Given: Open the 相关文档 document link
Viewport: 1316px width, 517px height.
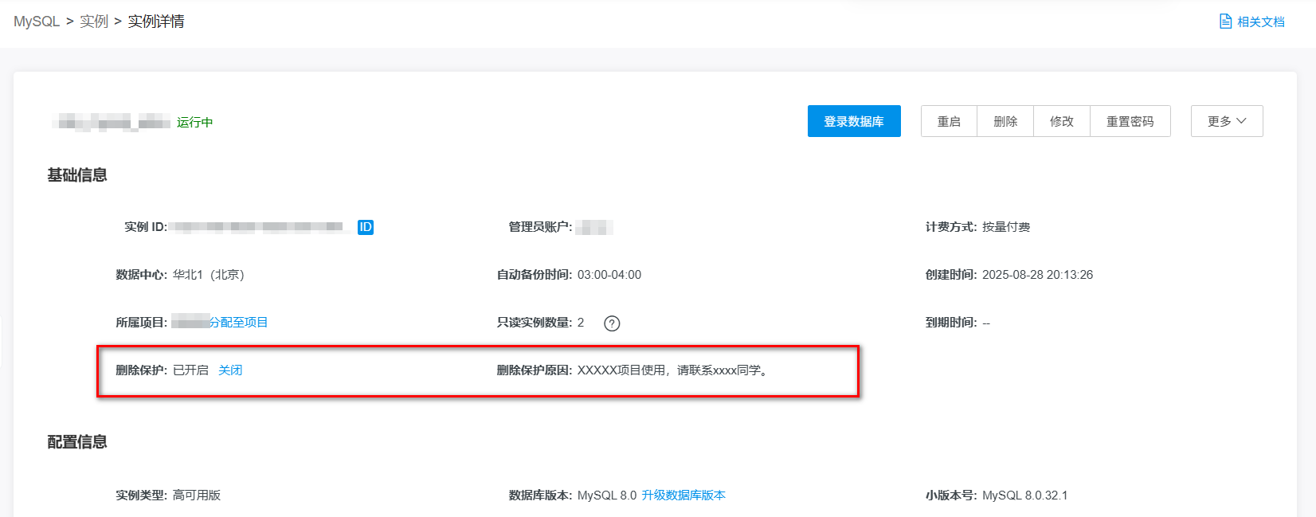Looking at the screenshot, I should 1252,22.
